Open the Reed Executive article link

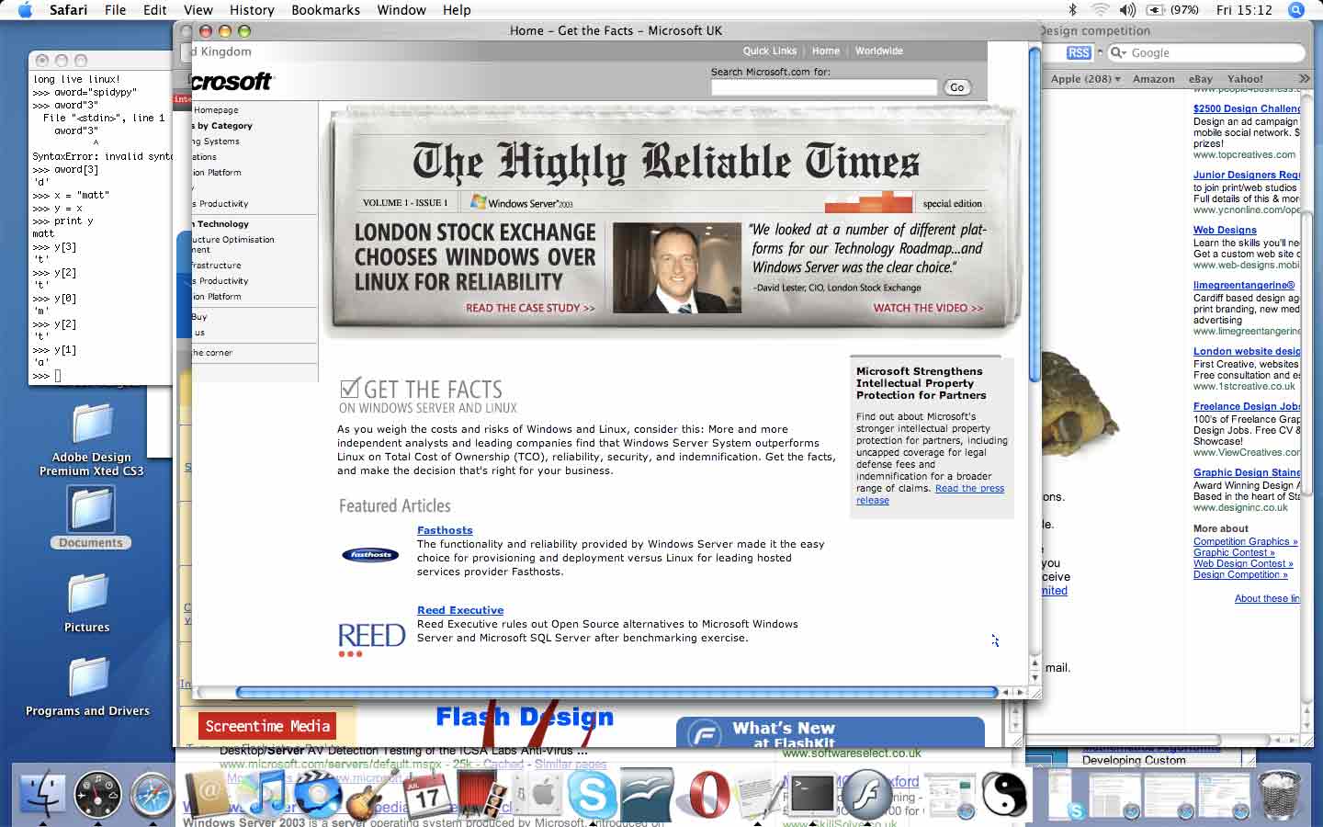click(460, 610)
